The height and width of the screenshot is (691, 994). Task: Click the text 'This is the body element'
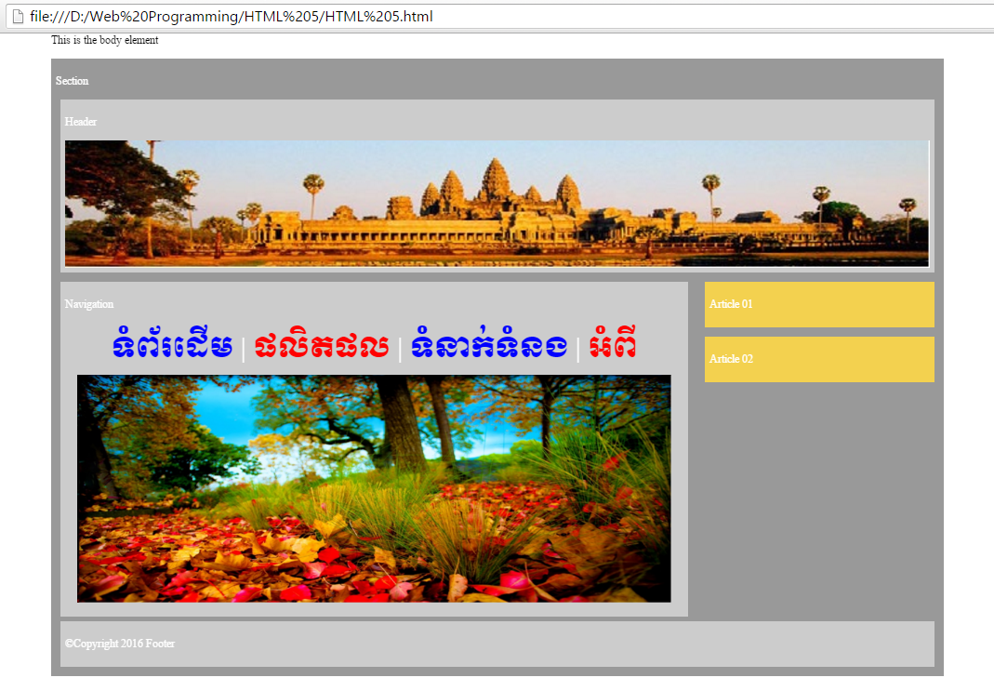pos(104,40)
